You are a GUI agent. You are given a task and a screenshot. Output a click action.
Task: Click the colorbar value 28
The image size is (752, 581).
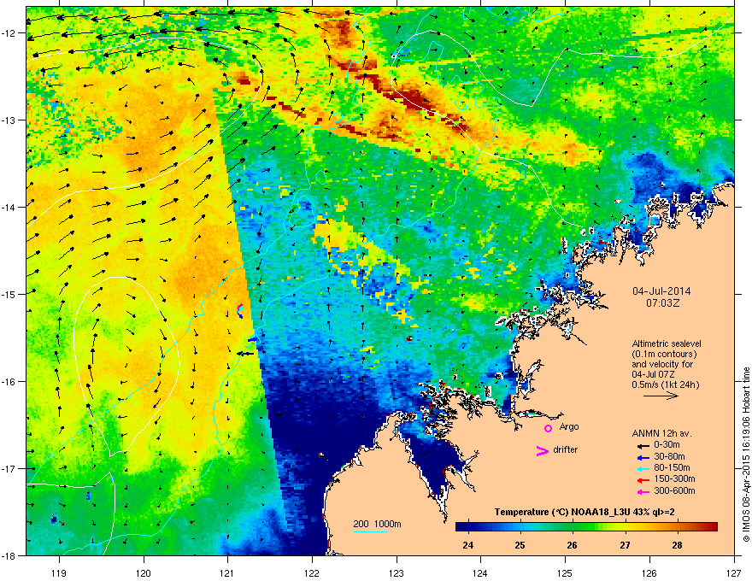tap(677, 545)
